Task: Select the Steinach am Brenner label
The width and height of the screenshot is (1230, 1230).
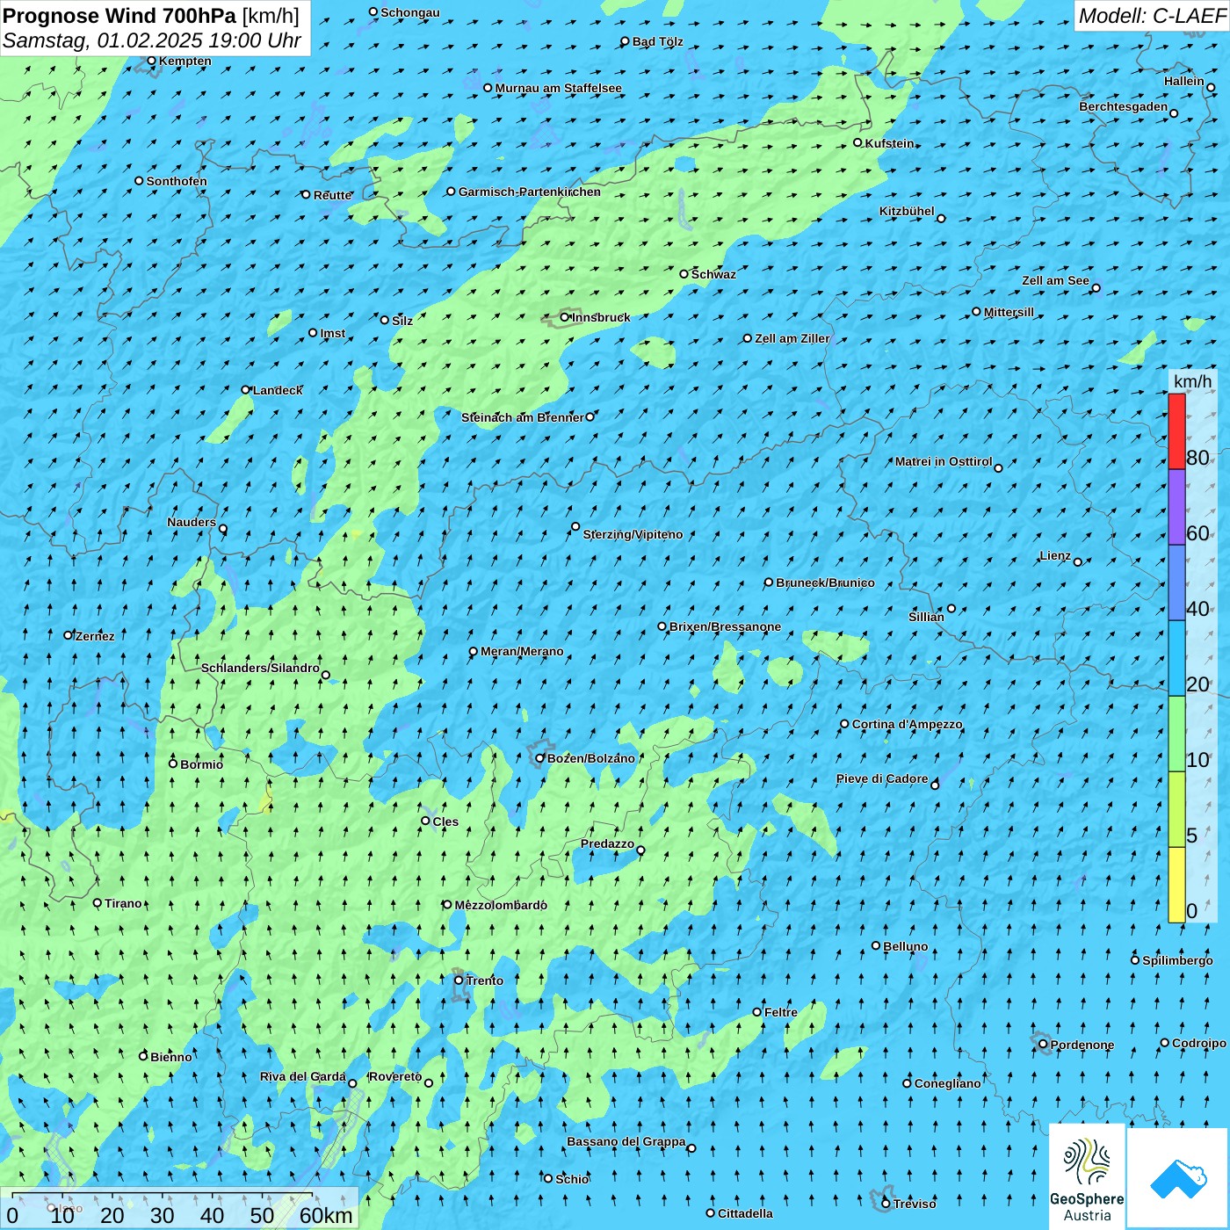Action: [x=523, y=418]
